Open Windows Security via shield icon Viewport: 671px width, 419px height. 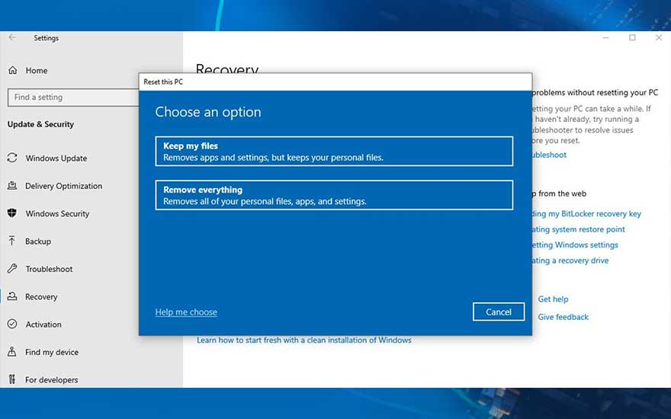point(12,214)
